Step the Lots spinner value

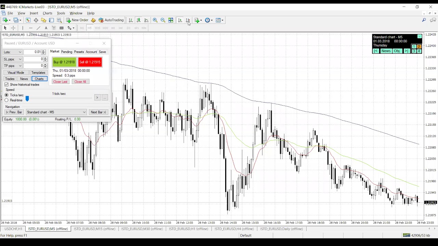[x=43, y=52]
